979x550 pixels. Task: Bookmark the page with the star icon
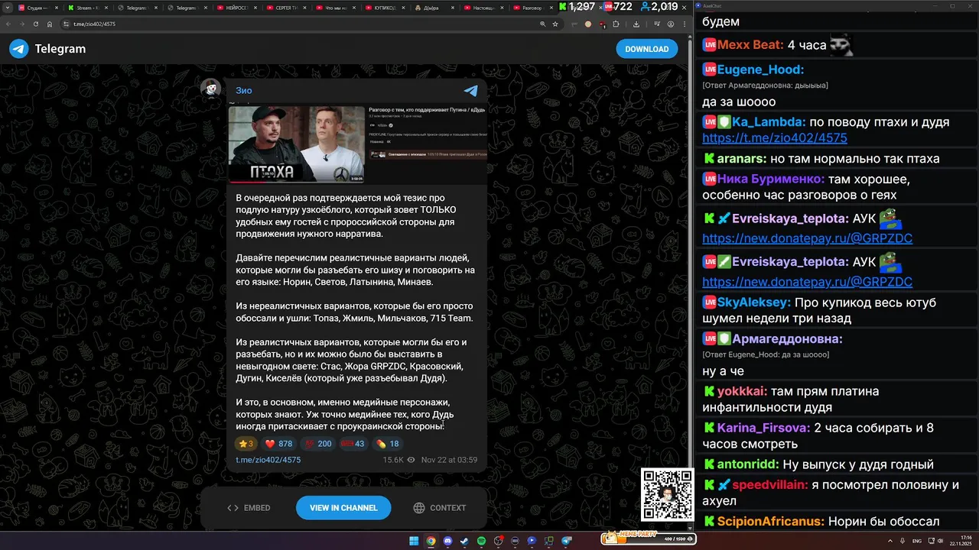coord(555,24)
